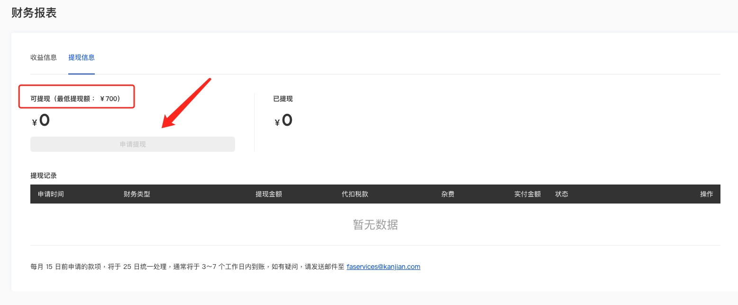Open the faservices@kanjian.com email link
Viewport: 738px width, 305px height.
click(x=383, y=267)
